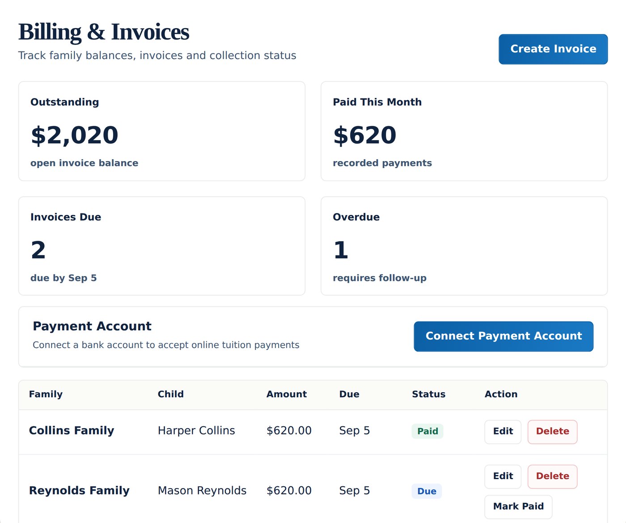Click the Overdue card title
This screenshot has width=626, height=523.
click(x=356, y=217)
